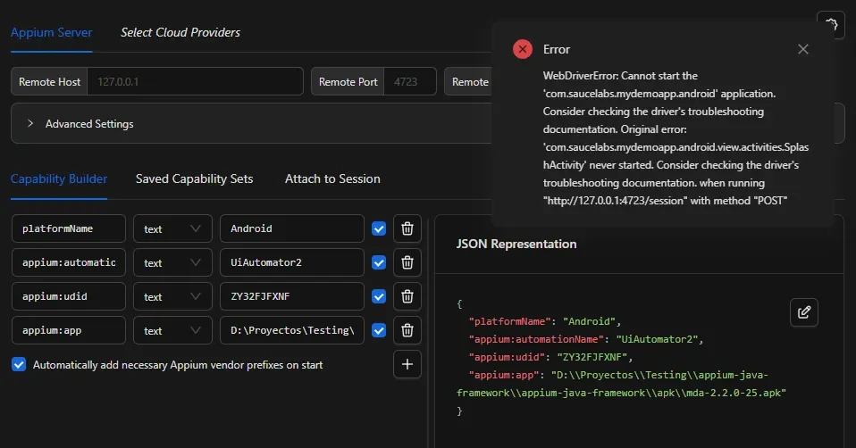The image size is (856, 448).
Task: Delete the platformName capability row
Action: [407, 228]
